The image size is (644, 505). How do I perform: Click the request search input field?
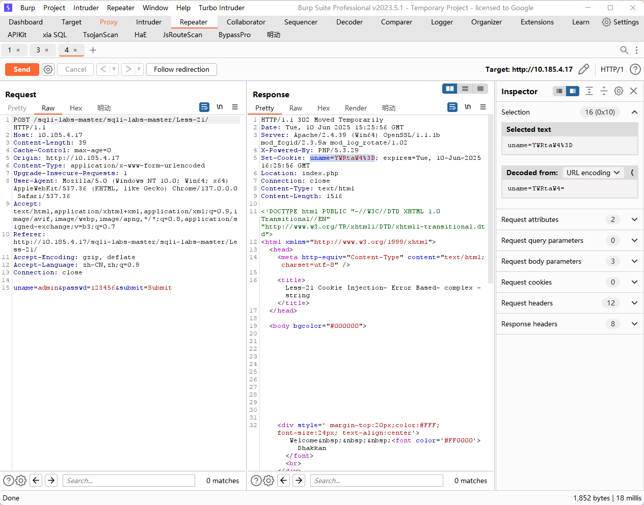128,481
